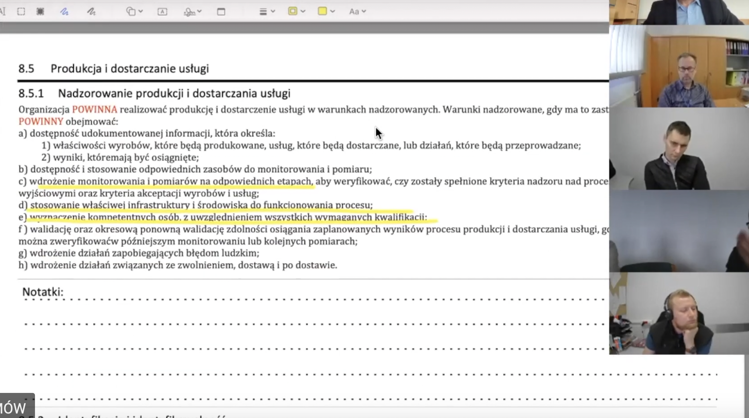Insert a Text box
This screenshot has width=749, height=418.
coord(162,12)
